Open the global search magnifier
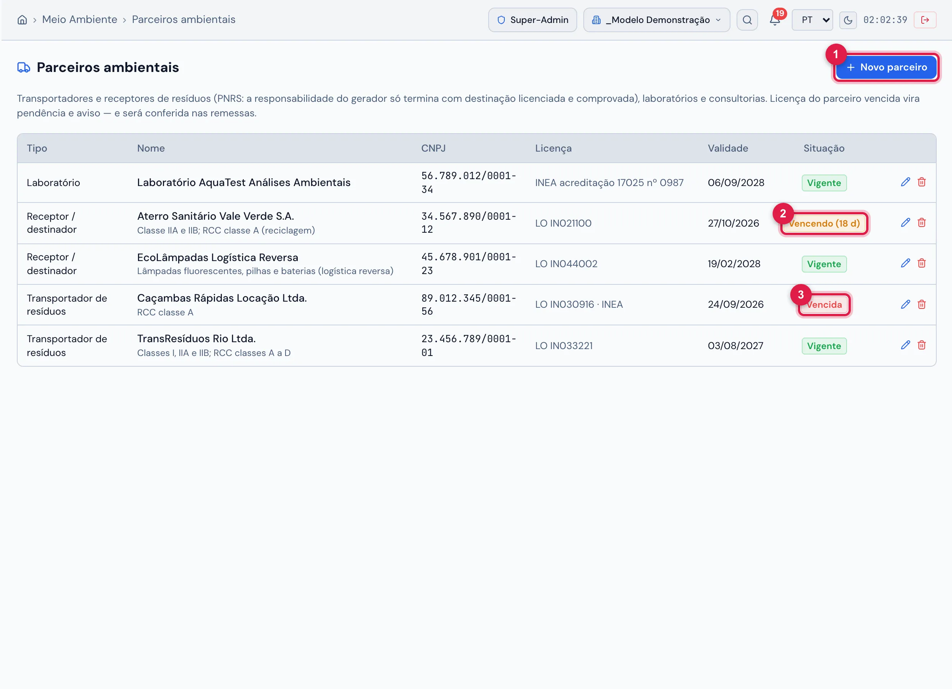The height and width of the screenshot is (689, 952). tap(747, 20)
